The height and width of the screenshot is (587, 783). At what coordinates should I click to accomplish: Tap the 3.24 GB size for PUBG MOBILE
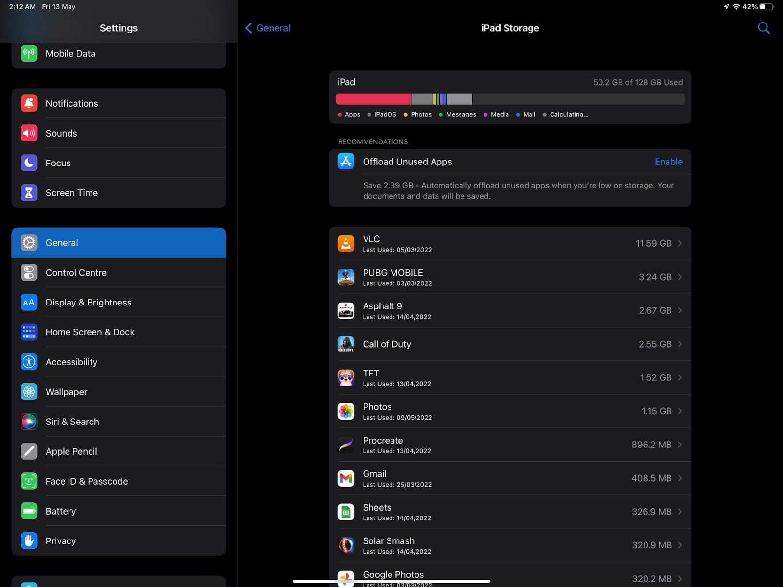pos(655,277)
